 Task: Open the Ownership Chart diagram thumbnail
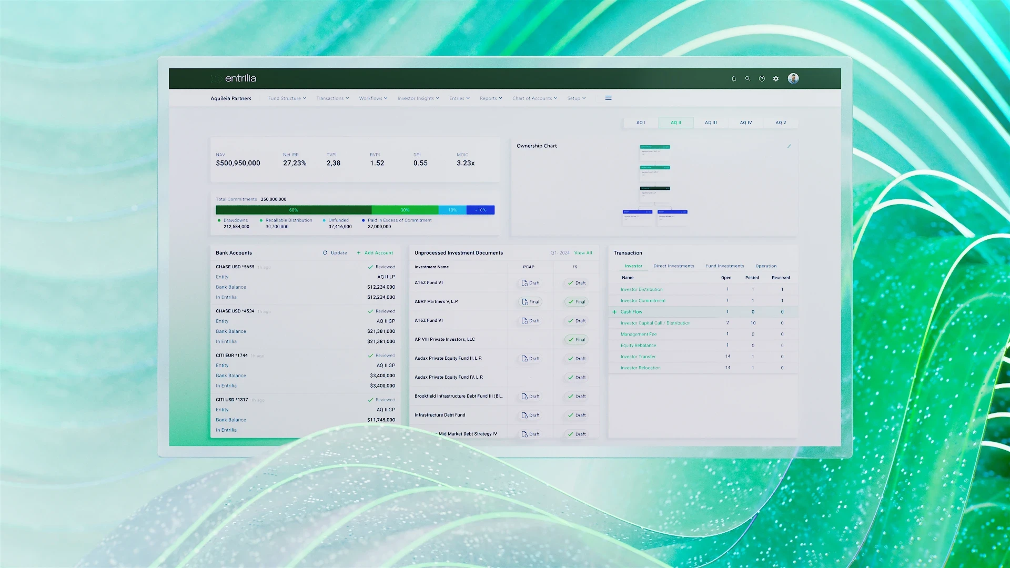(x=655, y=185)
